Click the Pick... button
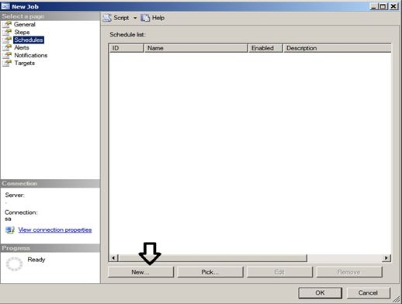The width and height of the screenshot is (402, 304). coord(210,272)
